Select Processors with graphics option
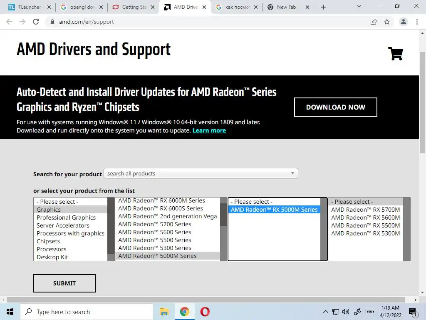Viewport: 426px width, 320px height. (x=70, y=233)
